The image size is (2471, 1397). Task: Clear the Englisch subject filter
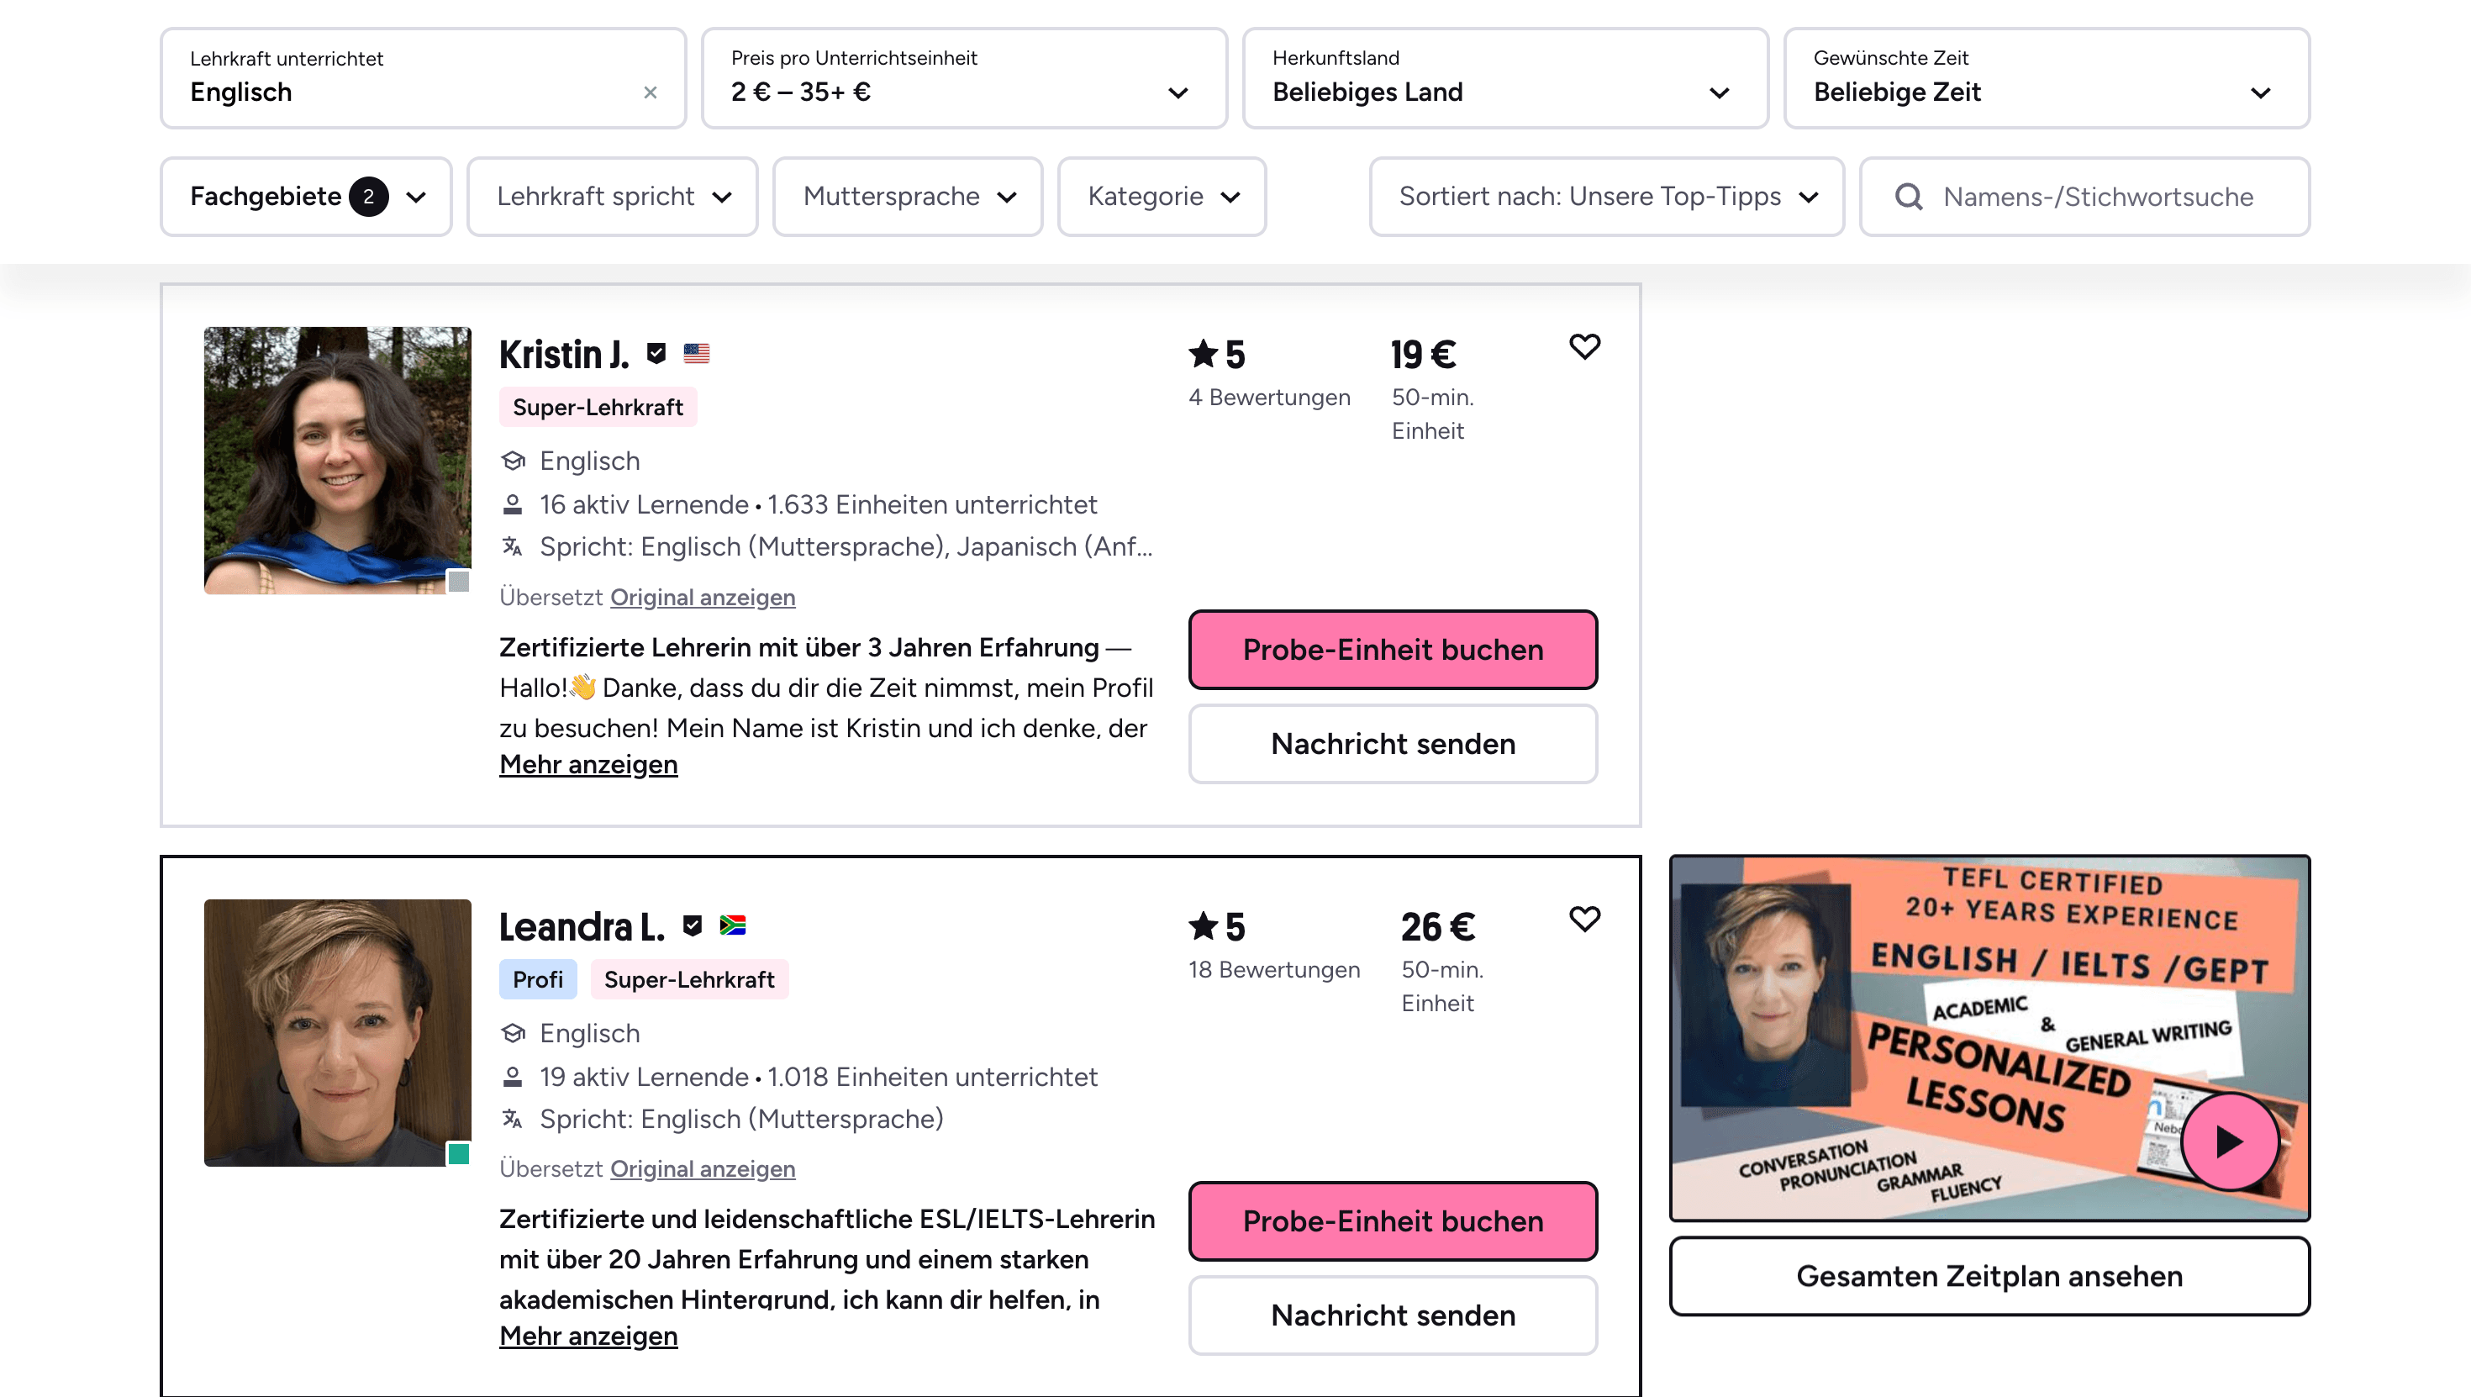click(651, 92)
